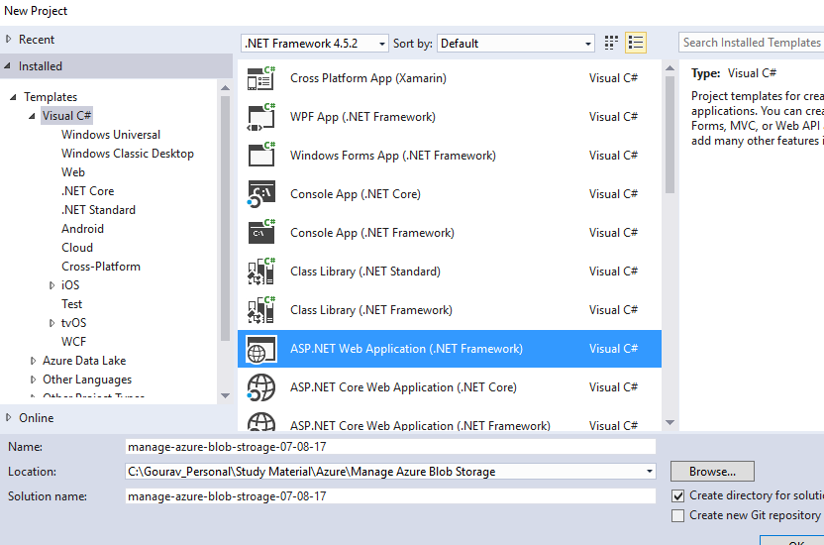
Task: Expand the iOS tree node
Action: pos(51,285)
